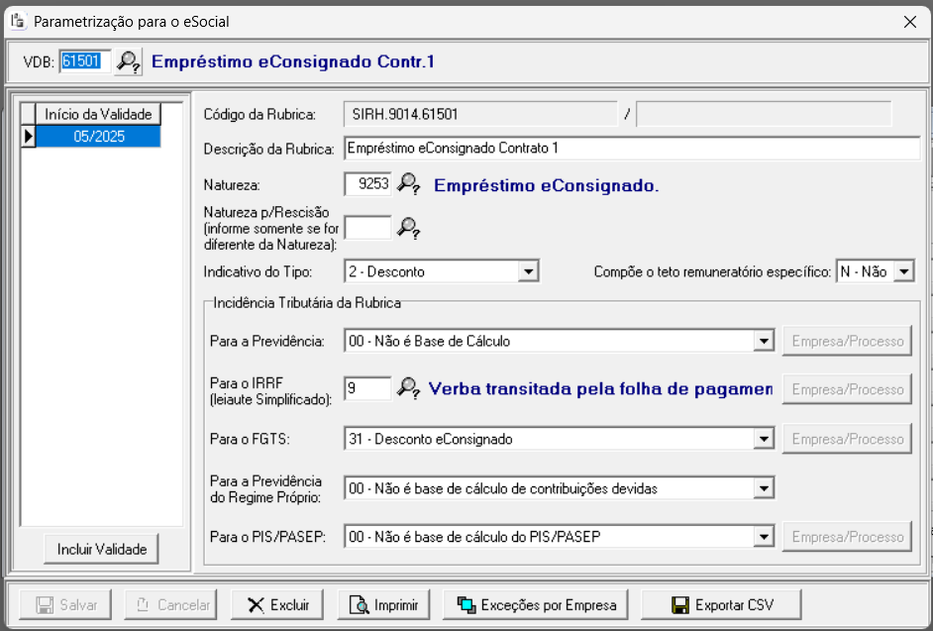933x631 pixels.
Task: Open the IRRF code lookup magnifier
Action: coord(408,388)
